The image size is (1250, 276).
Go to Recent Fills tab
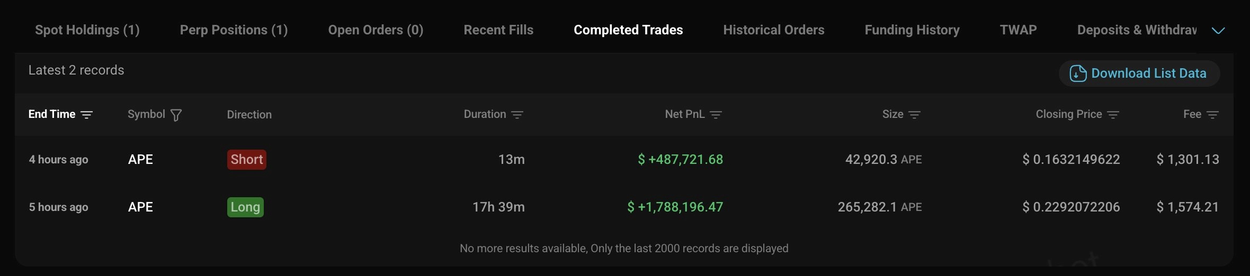point(498,30)
